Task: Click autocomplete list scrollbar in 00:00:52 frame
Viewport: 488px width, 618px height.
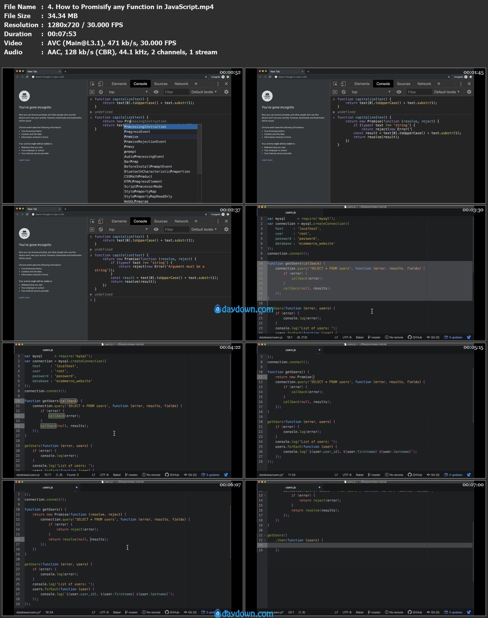Action: pos(200,149)
